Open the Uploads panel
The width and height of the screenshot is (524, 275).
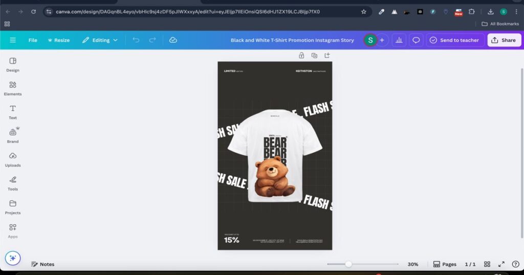coord(13,159)
